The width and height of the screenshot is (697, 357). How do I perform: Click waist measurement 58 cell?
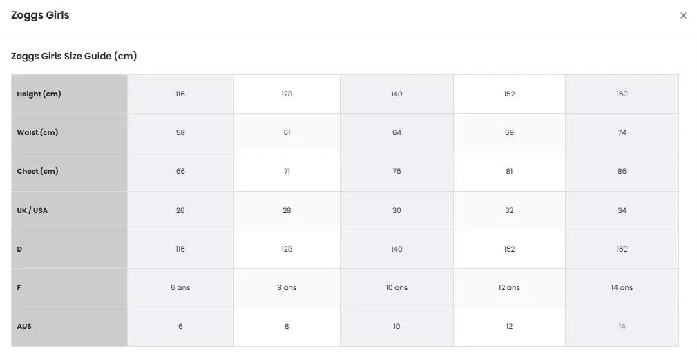pos(180,132)
